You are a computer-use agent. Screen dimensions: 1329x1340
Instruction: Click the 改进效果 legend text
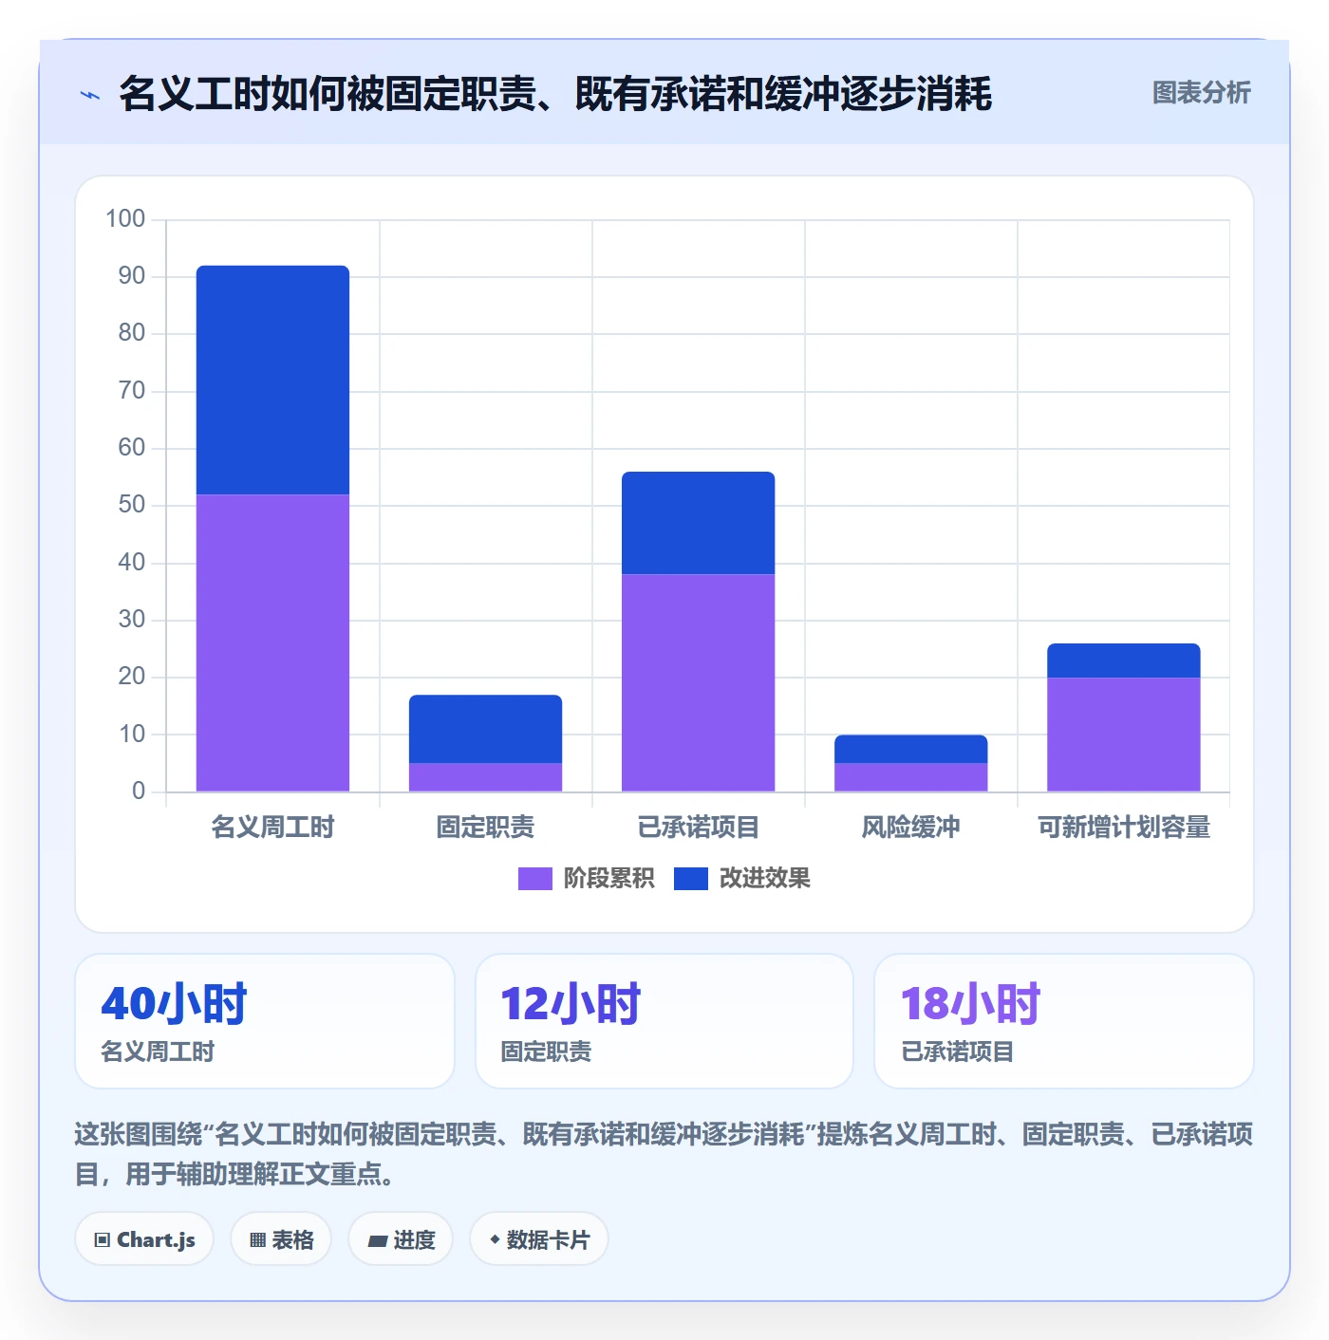click(x=764, y=879)
